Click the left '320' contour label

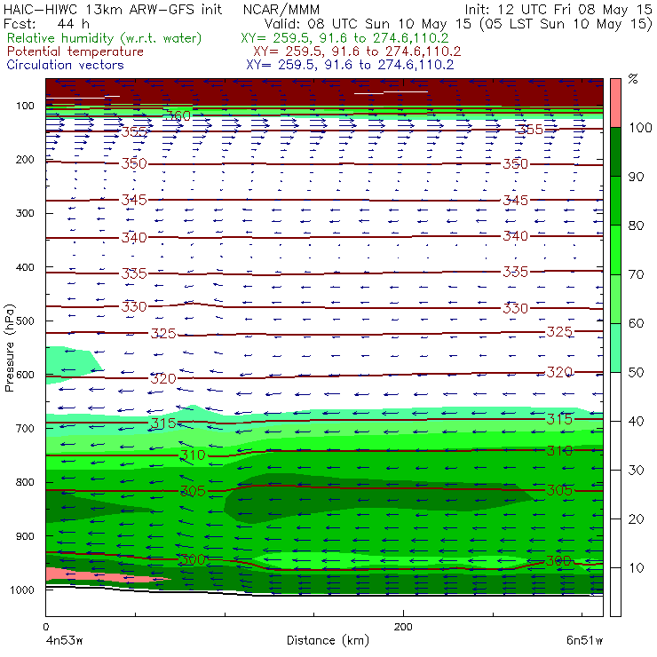[163, 379]
